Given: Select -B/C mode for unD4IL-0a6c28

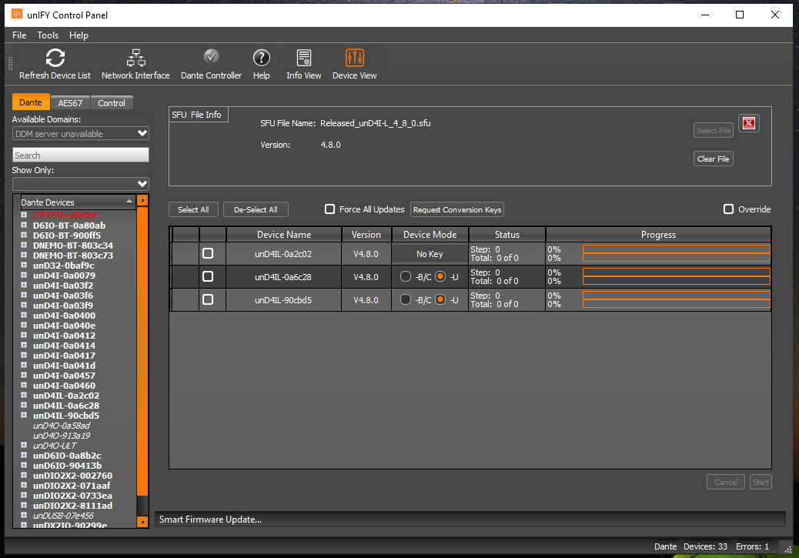Looking at the screenshot, I should coord(406,277).
